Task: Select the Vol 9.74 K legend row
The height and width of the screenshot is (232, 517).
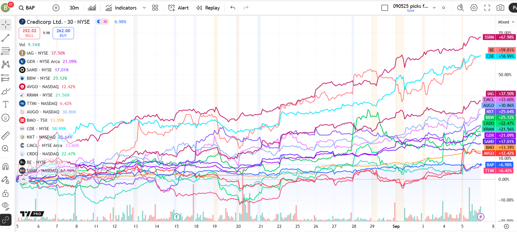Action: [x=29, y=45]
